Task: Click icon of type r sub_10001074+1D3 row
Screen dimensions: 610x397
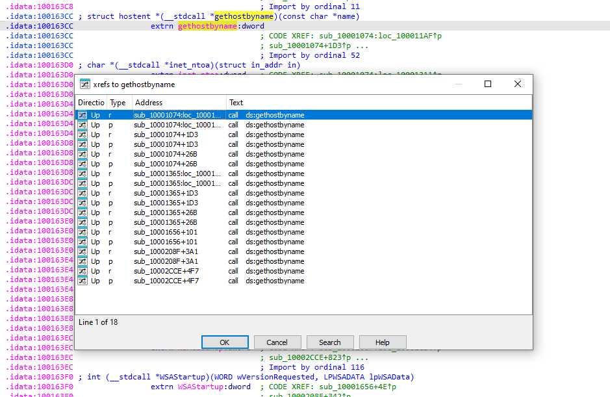Action: [83, 134]
